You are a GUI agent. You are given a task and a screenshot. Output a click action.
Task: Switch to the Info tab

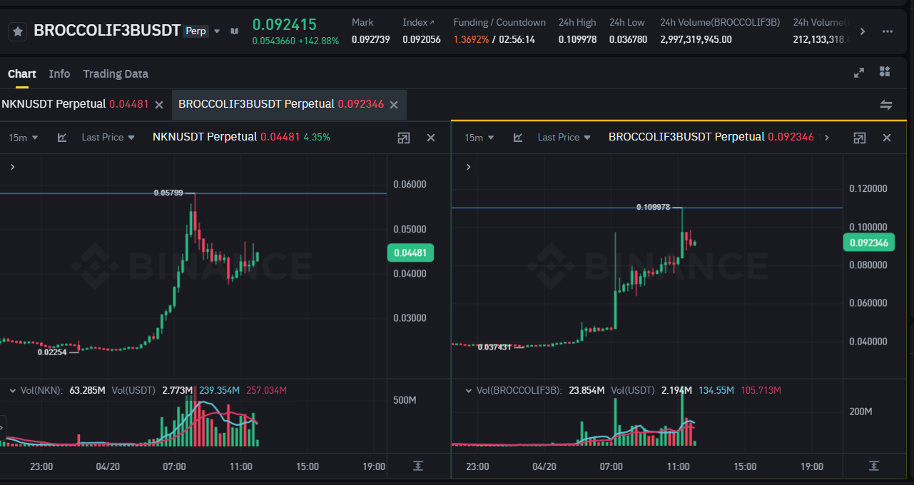pos(59,73)
